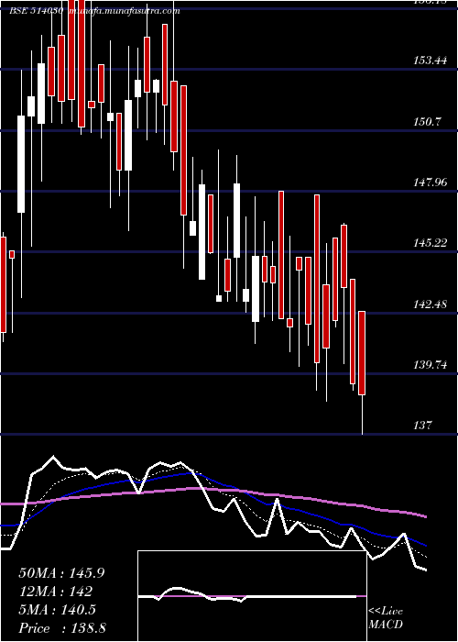The width and height of the screenshot is (458, 642).
Task: Click the 137 price axis label
Action: coord(422,426)
